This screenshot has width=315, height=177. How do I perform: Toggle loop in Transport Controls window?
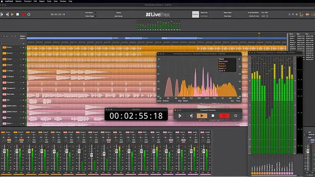pyautogui.click(x=236, y=116)
